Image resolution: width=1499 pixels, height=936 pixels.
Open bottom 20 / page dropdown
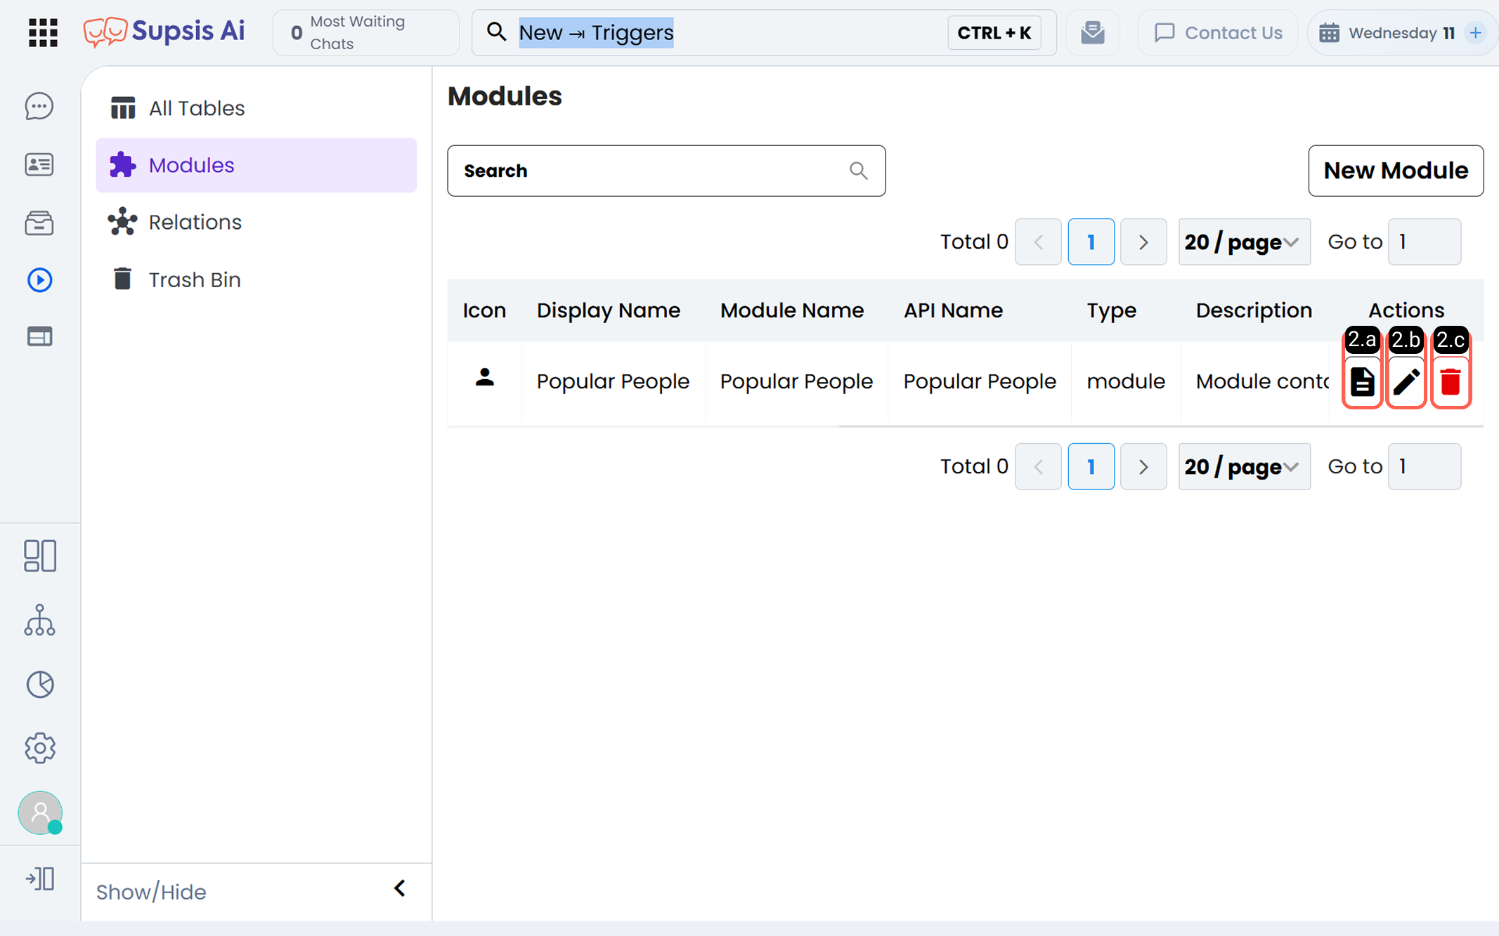[1244, 466]
